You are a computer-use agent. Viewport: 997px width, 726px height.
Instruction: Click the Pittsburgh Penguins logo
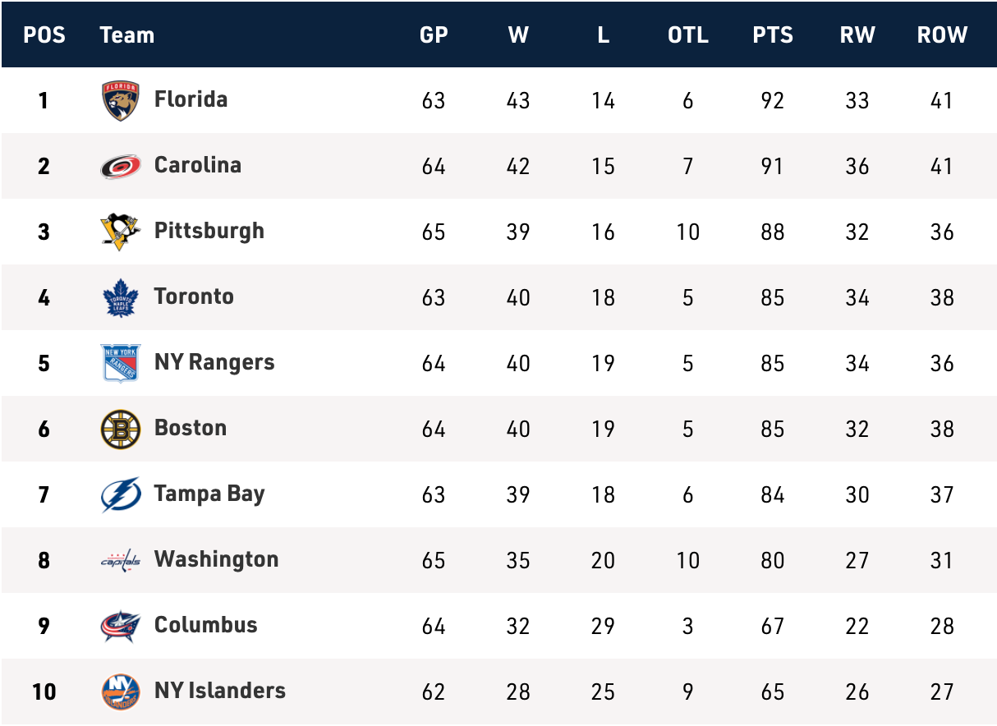(x=121, y=232)
